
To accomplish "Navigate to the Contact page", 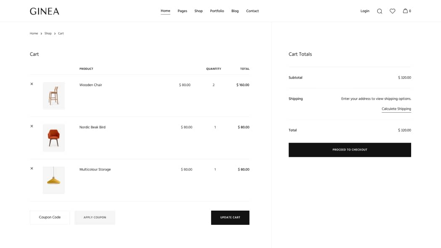I will 252,11.
